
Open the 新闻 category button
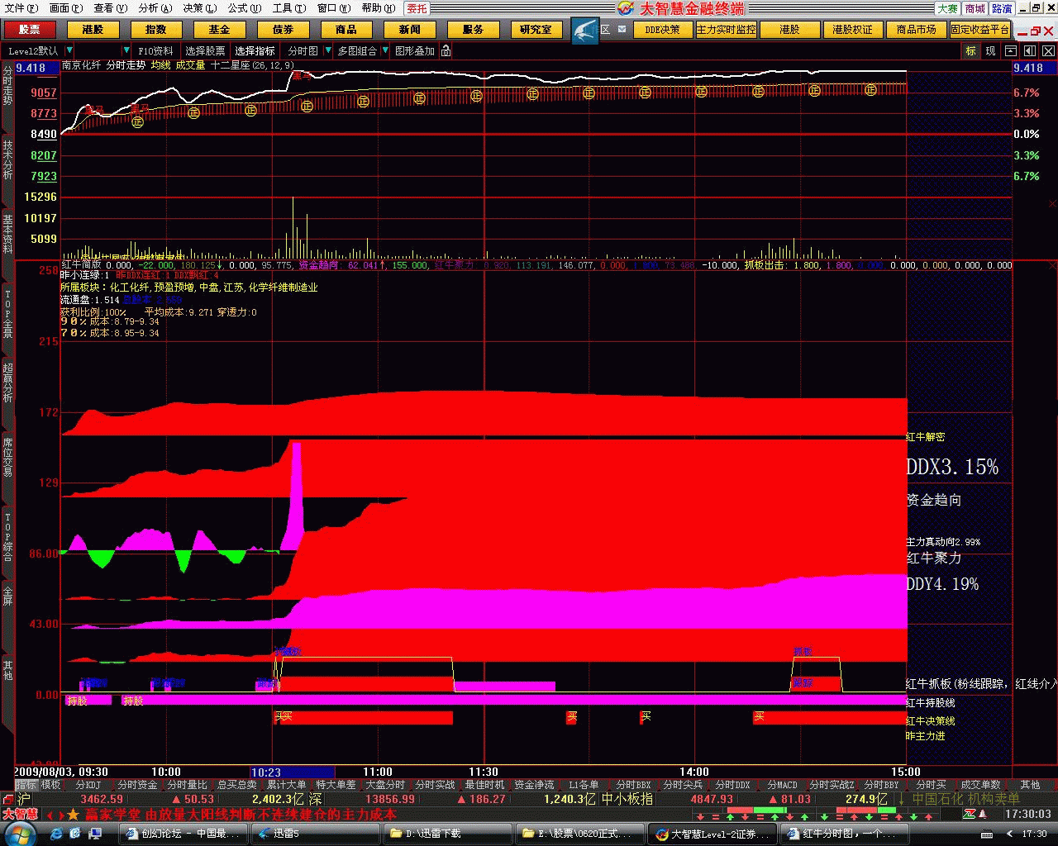409,30
